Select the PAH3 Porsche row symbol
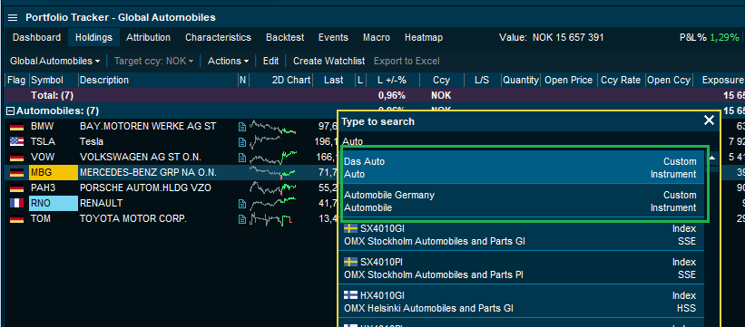The image size is (745, 327). pyautogui.click(x=44, y=188)
